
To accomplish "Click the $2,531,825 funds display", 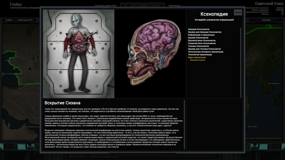I will [266, 20].
